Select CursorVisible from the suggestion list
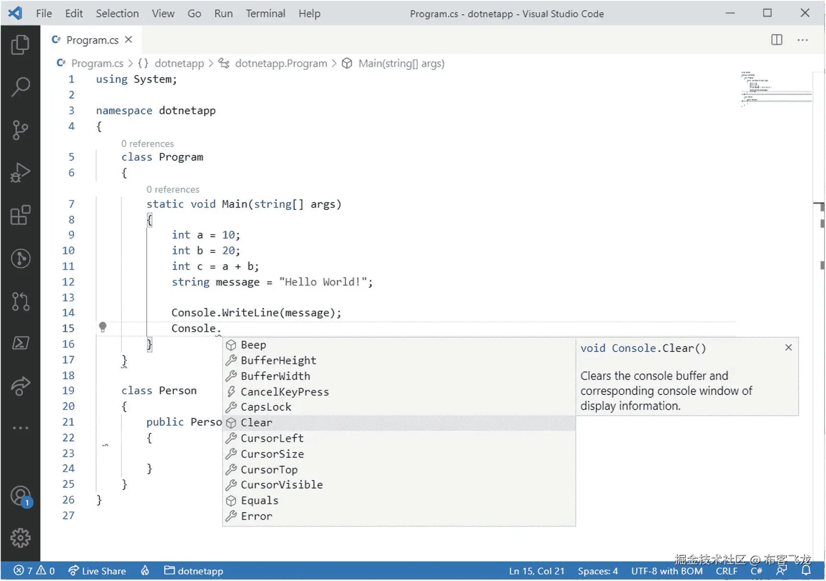 [399, 485]
